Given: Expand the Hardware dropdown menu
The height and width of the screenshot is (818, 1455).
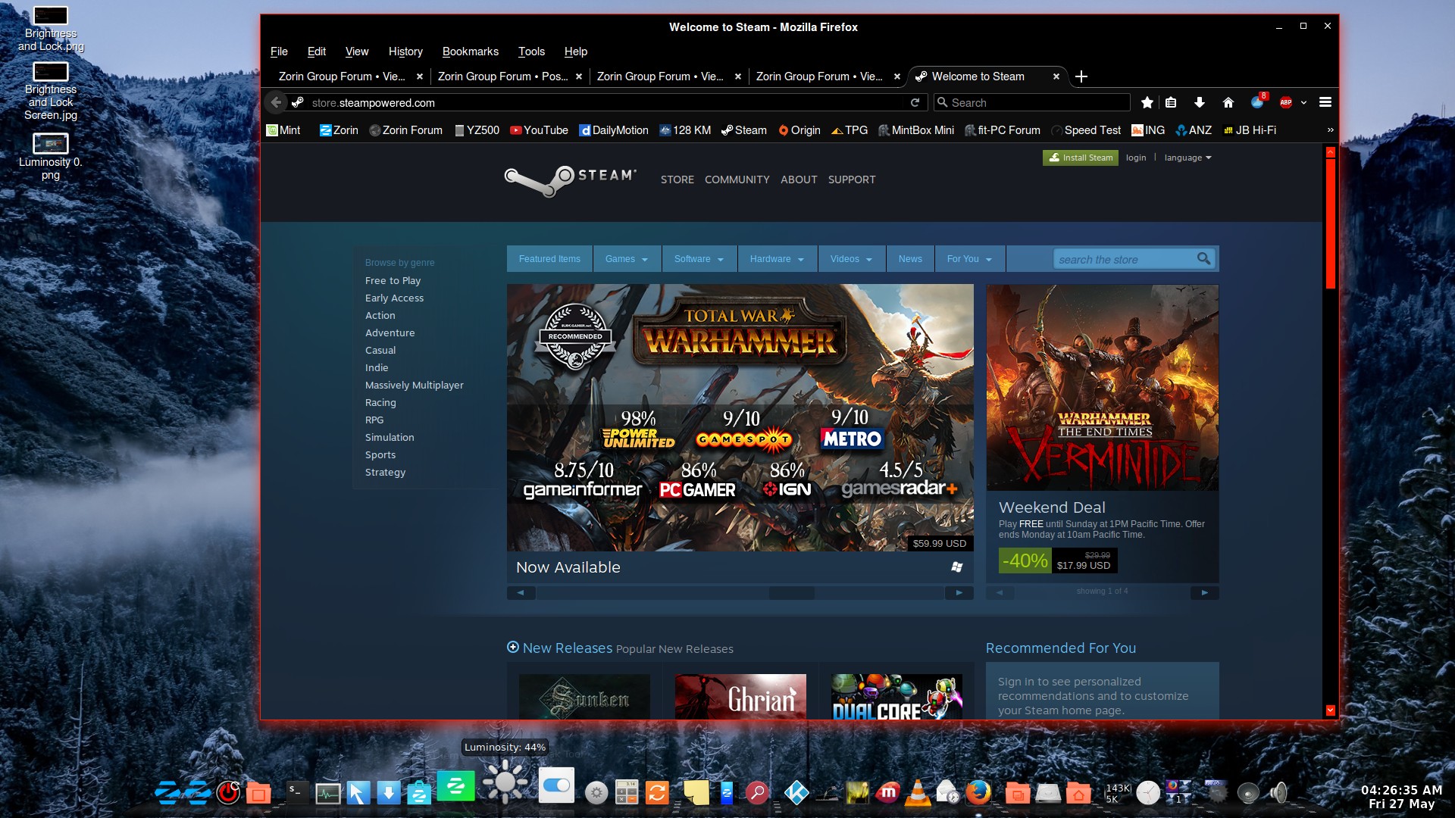Looking at the screenshot, I should point(777,259).
